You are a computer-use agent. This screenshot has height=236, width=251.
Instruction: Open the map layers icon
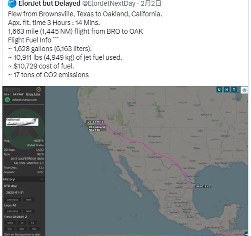[x=244, y=90]
